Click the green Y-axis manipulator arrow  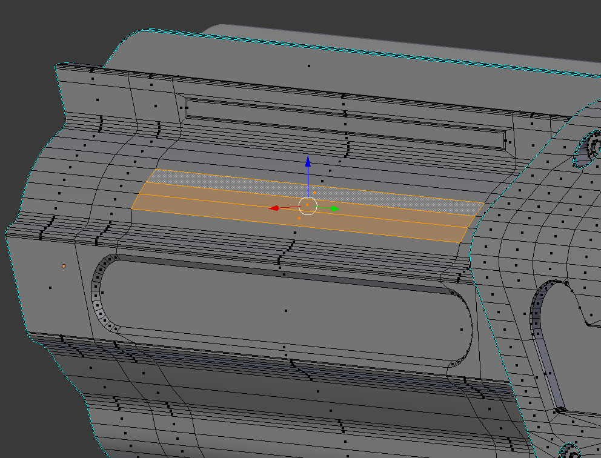pyautogui.click(x=336, y=209)
